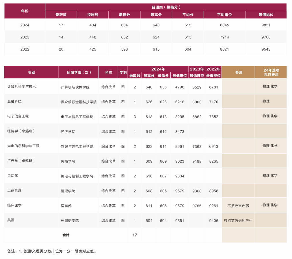Click the 录取数 column header
The height and width of the screenshot is (259, 292).
coord(61,14)
